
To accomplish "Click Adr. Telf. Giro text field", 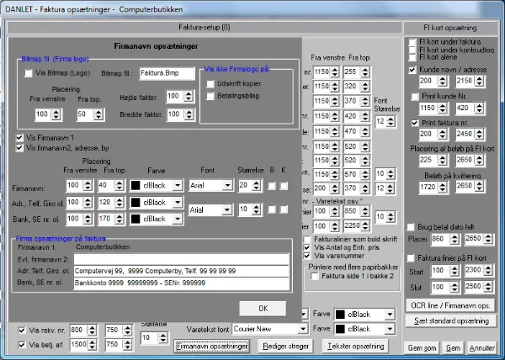I will pos(181,271).
